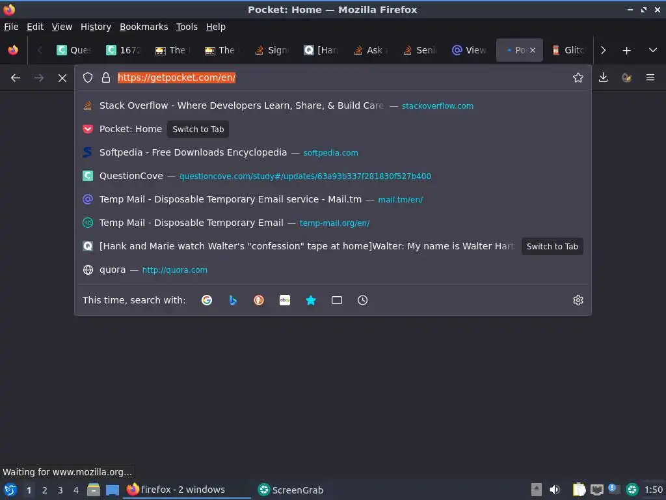Click the volume icon in system tray
Viewport: 666px width, 500px height.
554,490
